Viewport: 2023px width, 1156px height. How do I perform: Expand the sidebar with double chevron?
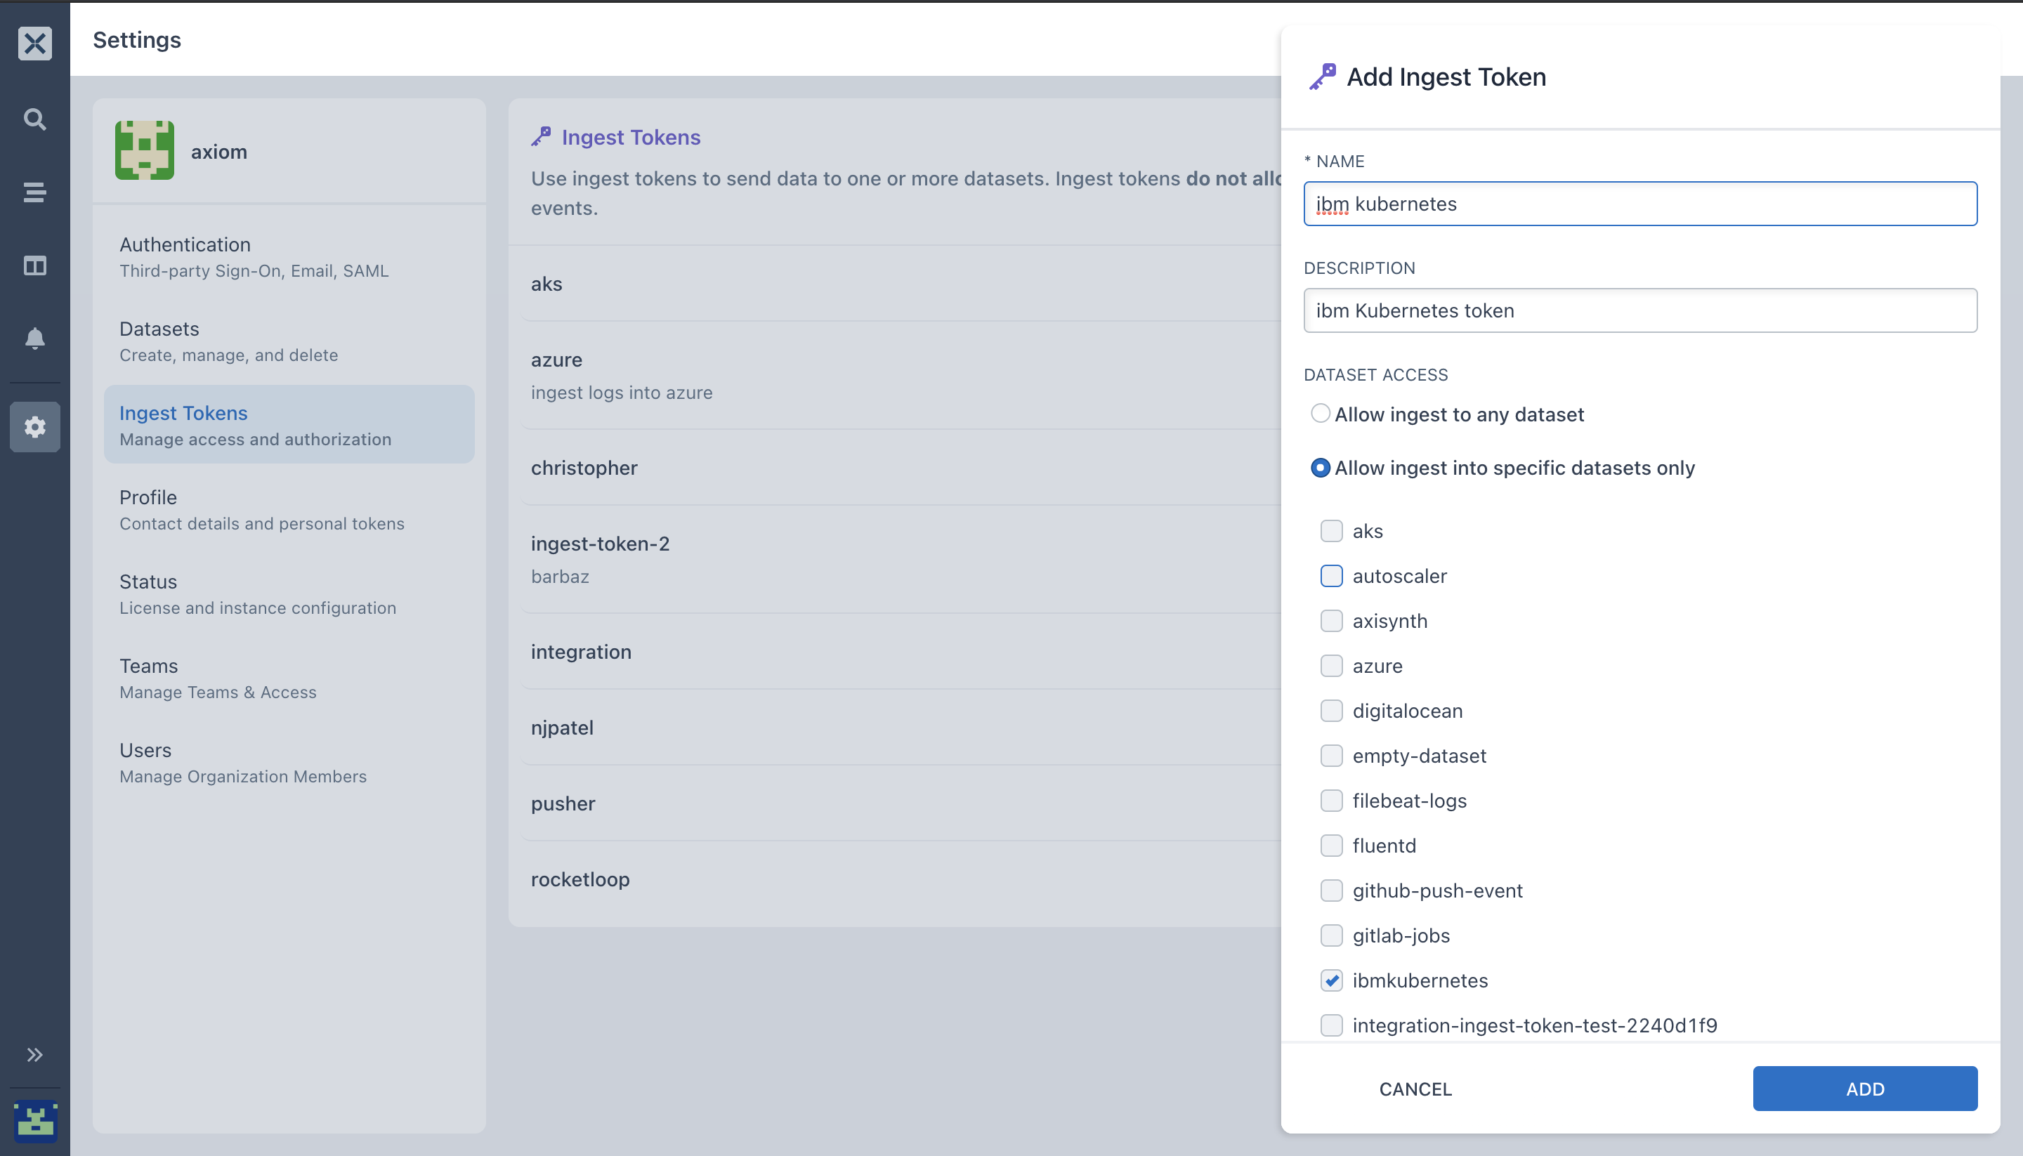35,1054
